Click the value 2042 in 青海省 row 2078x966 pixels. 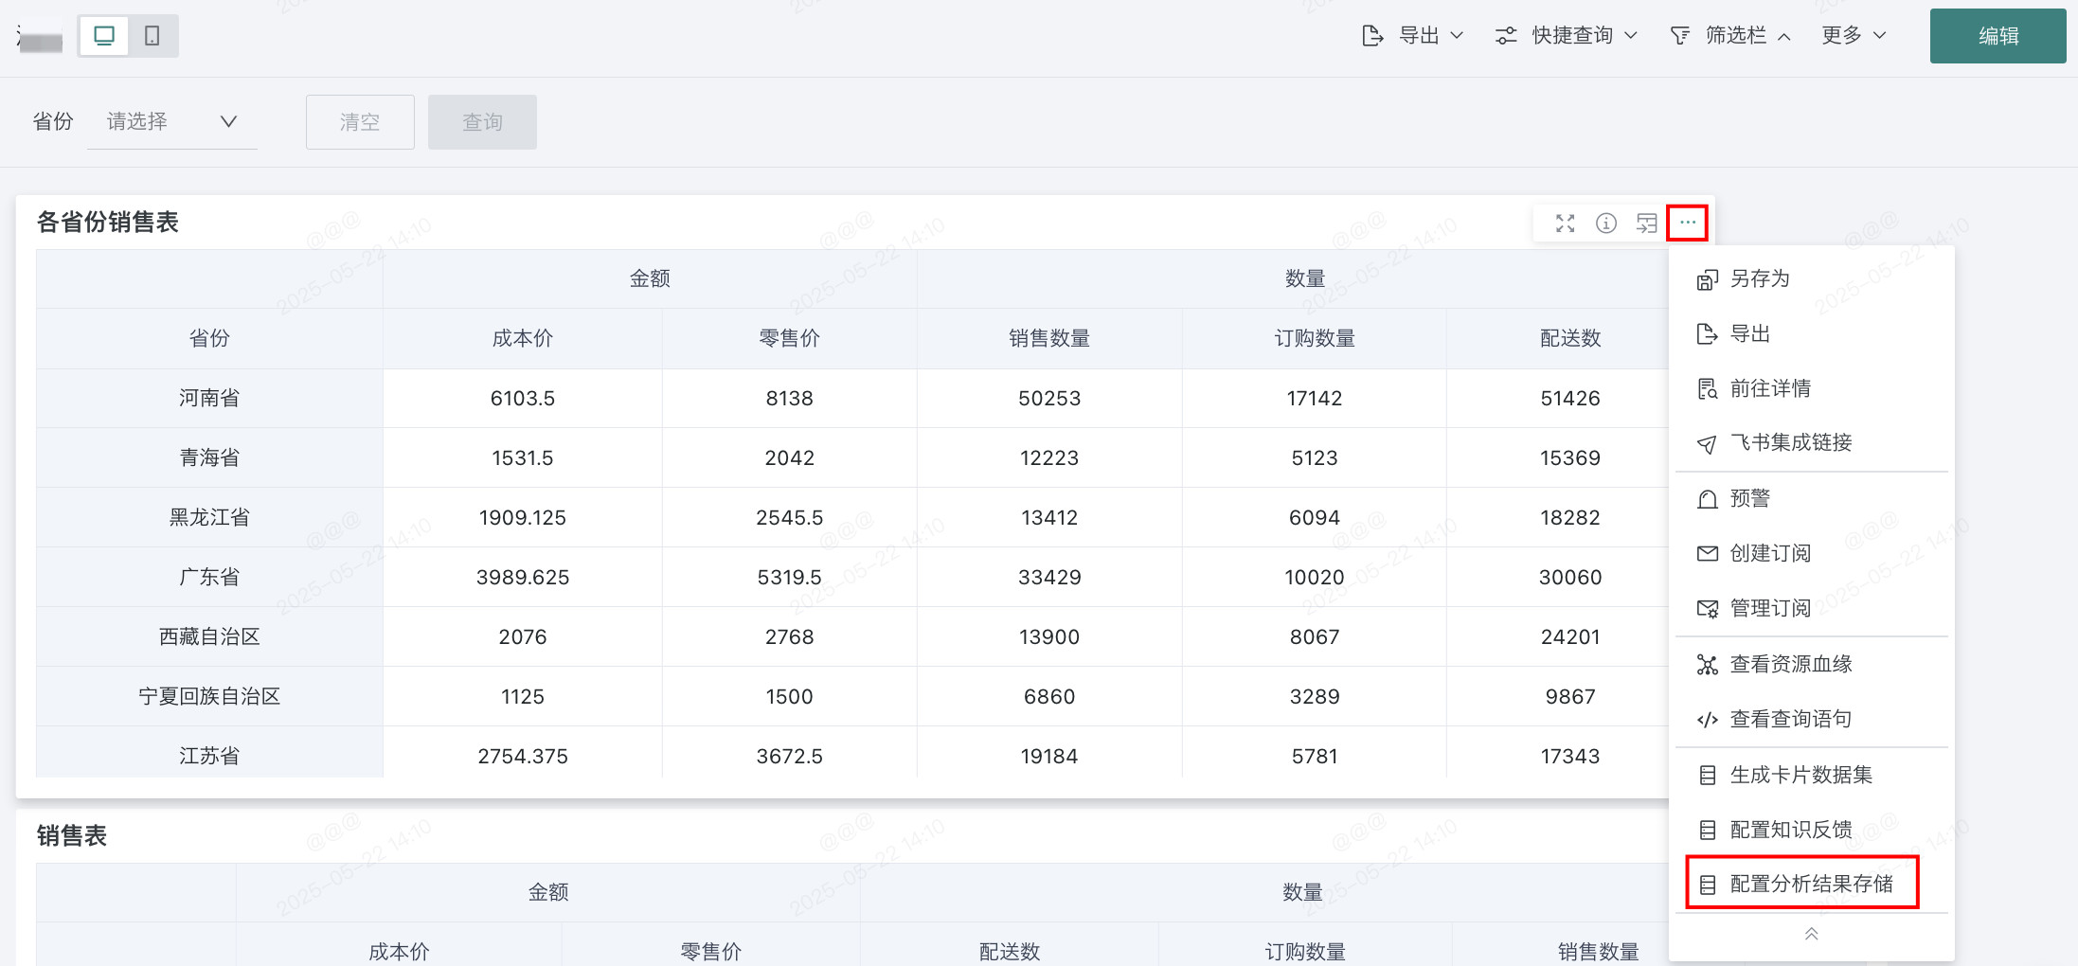coord(789,457)
